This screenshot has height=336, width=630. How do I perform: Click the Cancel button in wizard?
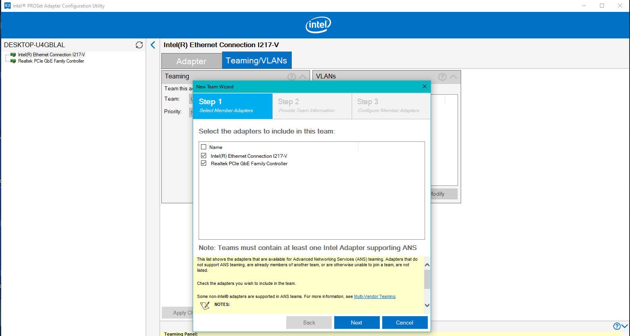pyautogui.click(x=405, y=323)
